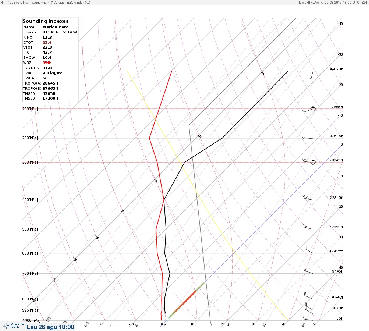Click the '600[hPa]' pressure label

coord(30,253)
